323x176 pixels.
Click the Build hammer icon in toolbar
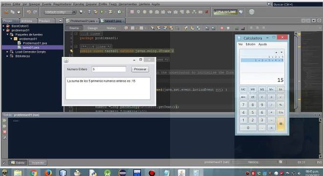click(x=89, y=12)
